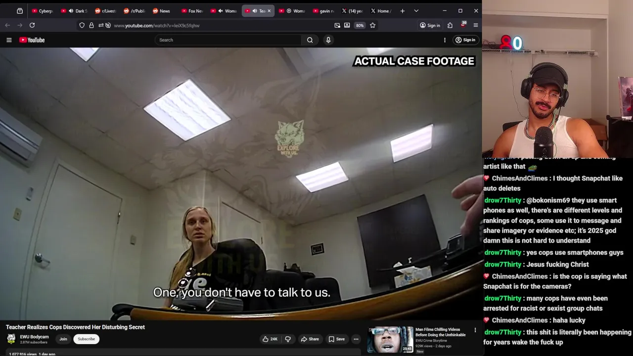Click the YouTube Search field

pyautogui.click(x=228, y=40)
